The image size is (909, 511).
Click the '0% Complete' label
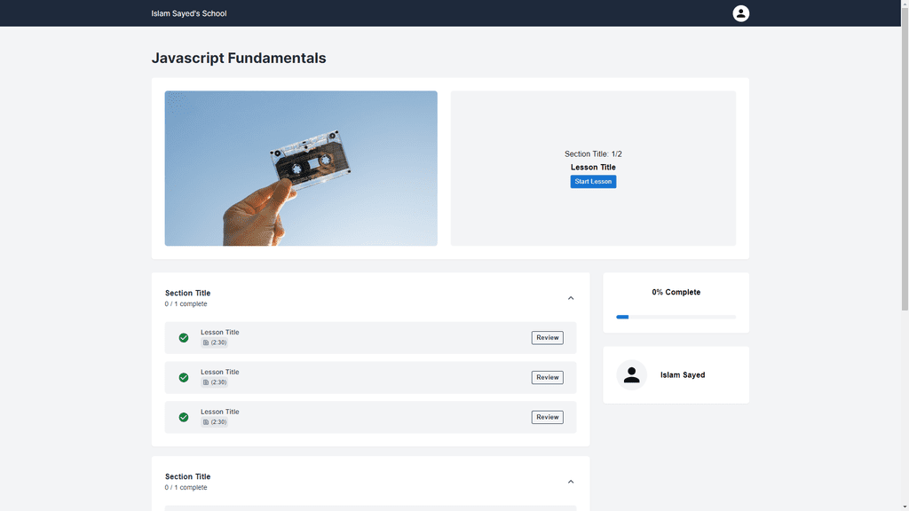[x=676, y=292]
